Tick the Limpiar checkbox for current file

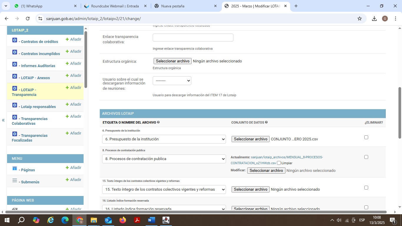point(279,163)
